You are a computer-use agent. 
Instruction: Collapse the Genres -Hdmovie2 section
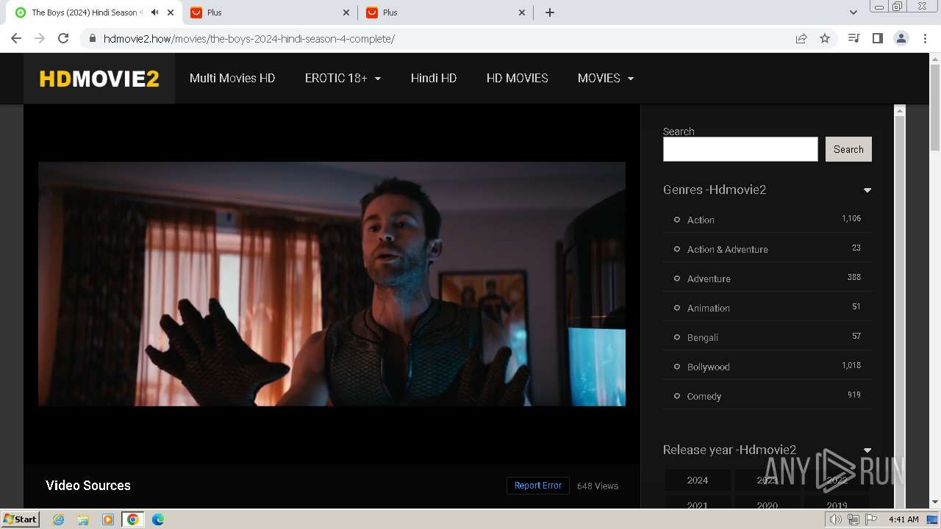tap(867, 190)
